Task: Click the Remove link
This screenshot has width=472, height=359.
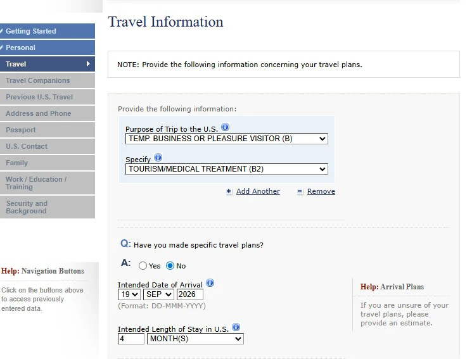Action: [321, 191]
